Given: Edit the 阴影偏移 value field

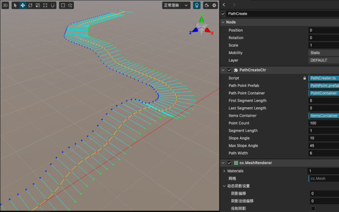Looking at the screenshot, I should click(324, 194).
